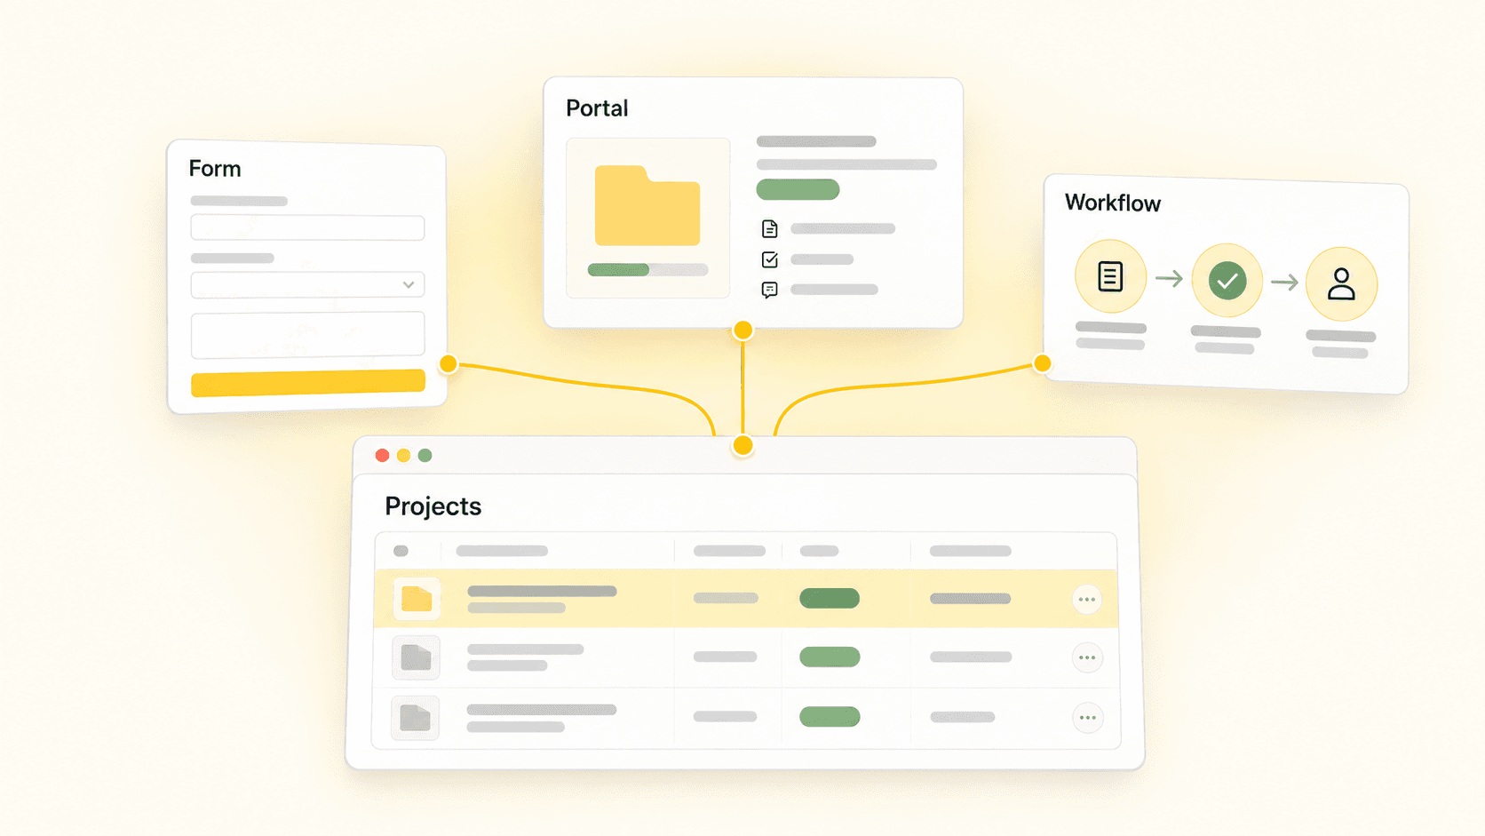This screenshot has width=1485, height=836.
Task: Click the yellow folder icon in Projects table
Action: pos(417,600)
